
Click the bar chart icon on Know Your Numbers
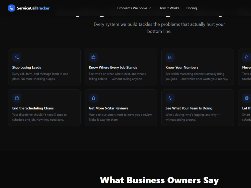[x=170, y=57]
